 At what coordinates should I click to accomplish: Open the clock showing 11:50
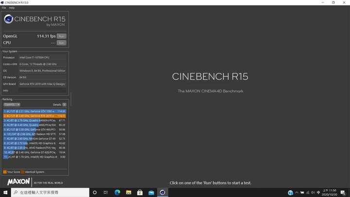329,193
